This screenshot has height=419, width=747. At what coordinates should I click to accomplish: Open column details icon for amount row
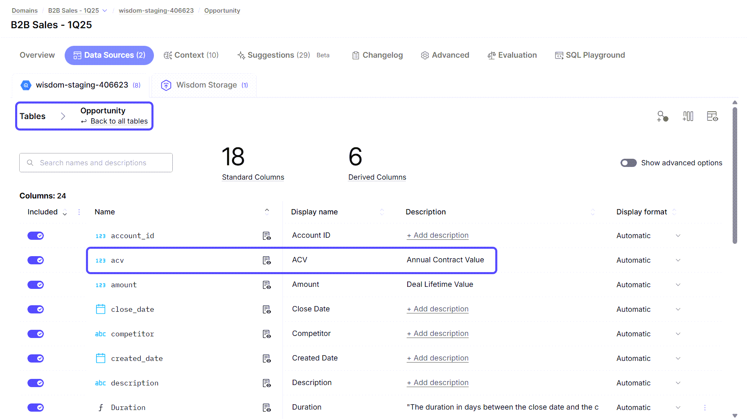(x=266, y=285)
